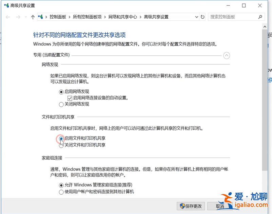The height and width of the screenshot is (214, 272).
Task: Enable 启用网络发现 radio option
Action: click(62, 92)
